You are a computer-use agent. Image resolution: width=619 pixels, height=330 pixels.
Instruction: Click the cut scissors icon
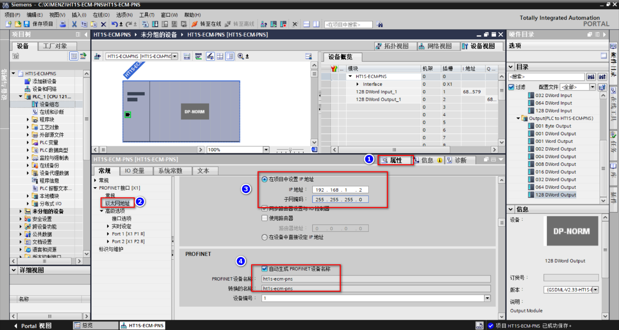(74, 24)
